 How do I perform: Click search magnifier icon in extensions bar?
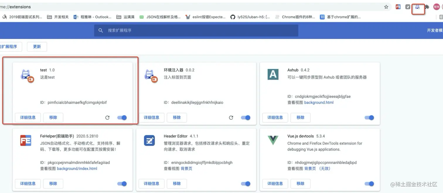(x=101, y=30)
